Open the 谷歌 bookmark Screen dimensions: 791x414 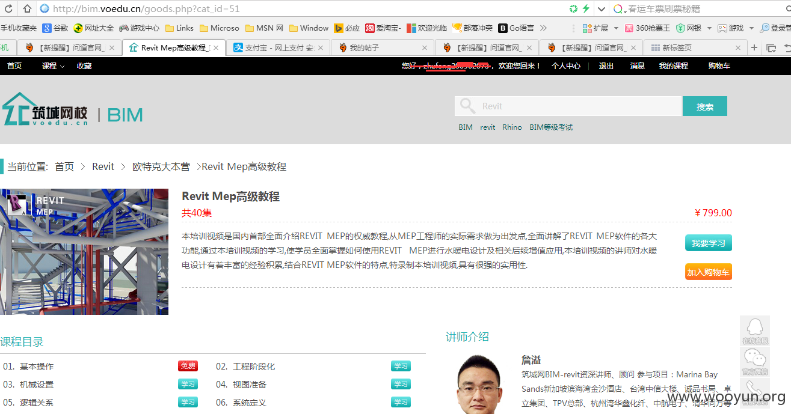click(55, 28)
